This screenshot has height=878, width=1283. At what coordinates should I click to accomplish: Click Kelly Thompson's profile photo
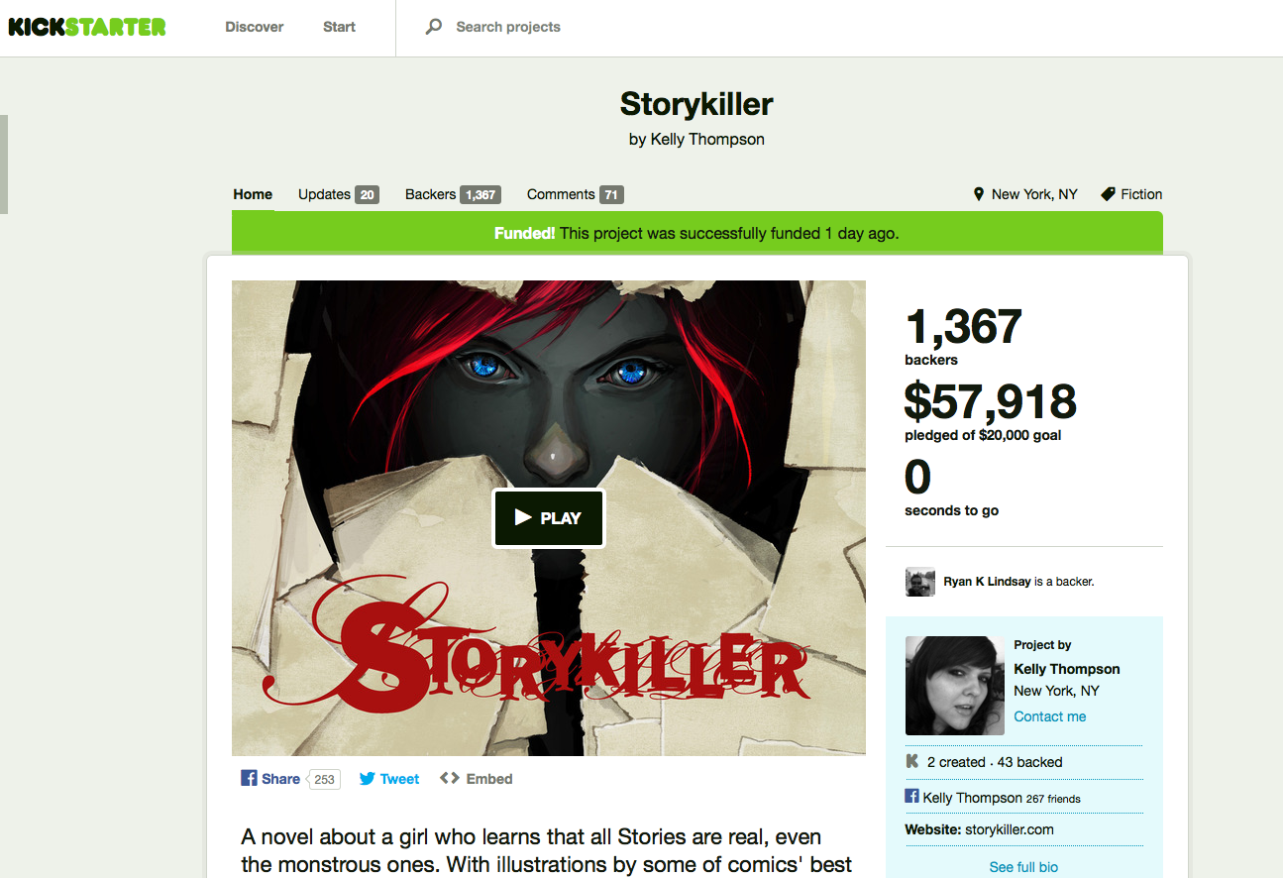955,686
